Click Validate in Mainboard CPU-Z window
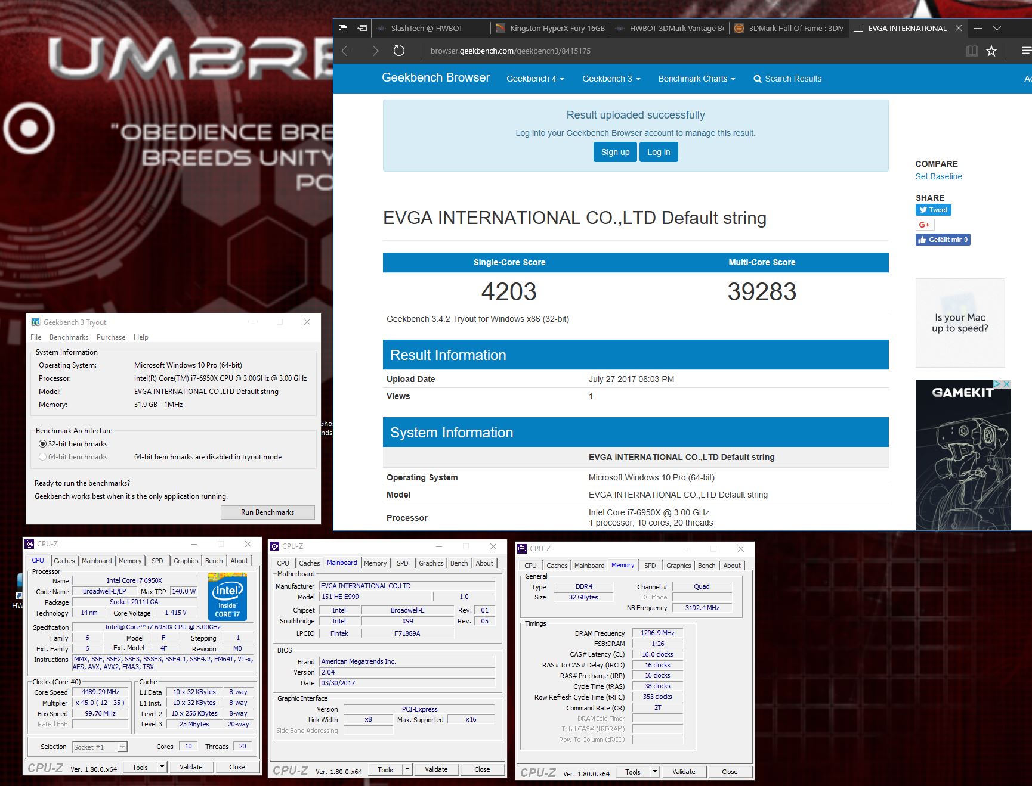 [x=436, y=770]
